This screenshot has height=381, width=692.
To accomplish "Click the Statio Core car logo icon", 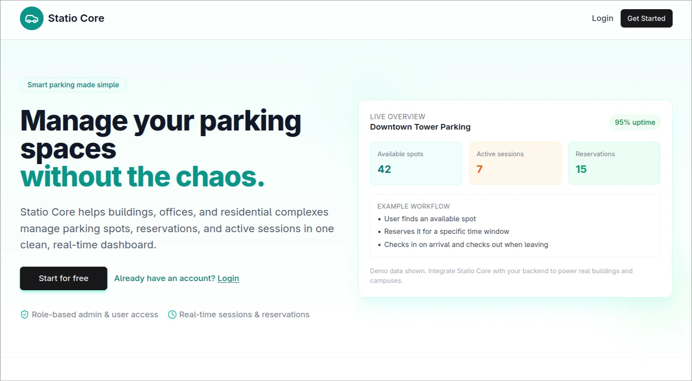I will [x=31, y=18].
